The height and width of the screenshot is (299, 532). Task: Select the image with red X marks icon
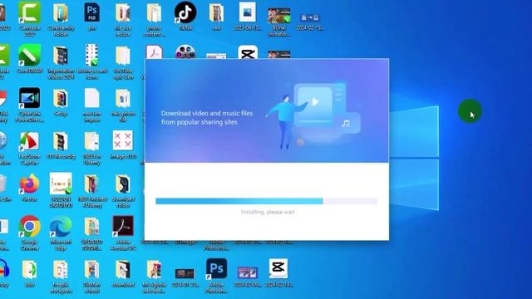123,140
